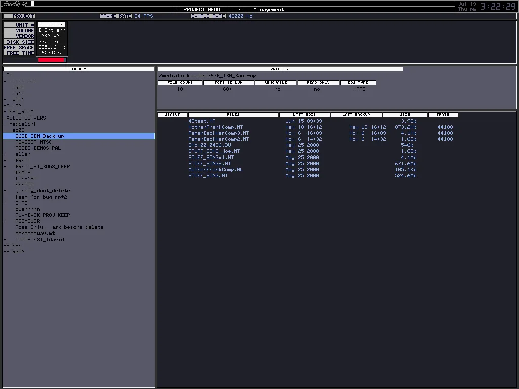Screen dimensions: 519x389
Task: Click the clock display
Action: coord(498,7)
